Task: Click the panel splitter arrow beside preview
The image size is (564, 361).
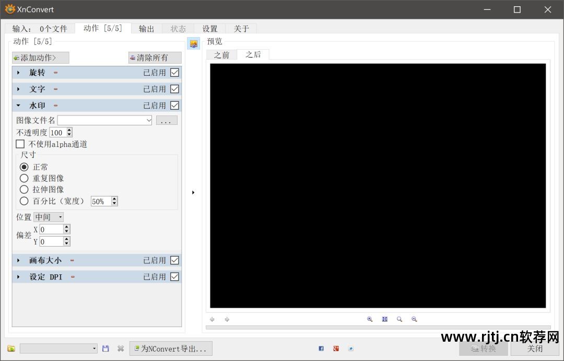Action: [x=193, y=193]
